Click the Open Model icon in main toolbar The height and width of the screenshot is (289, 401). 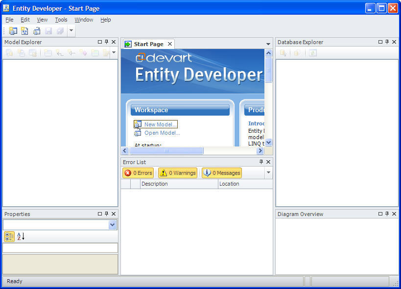(37, 31)
